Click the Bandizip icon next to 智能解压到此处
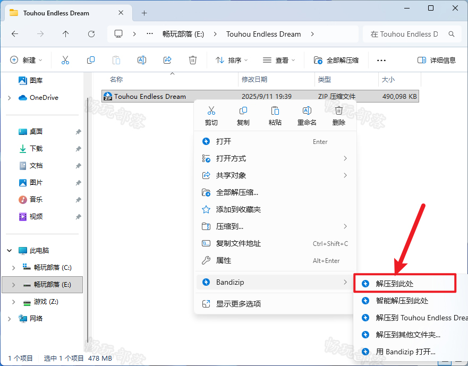This screenshot has height=366, width=468. tap(365, 301)
